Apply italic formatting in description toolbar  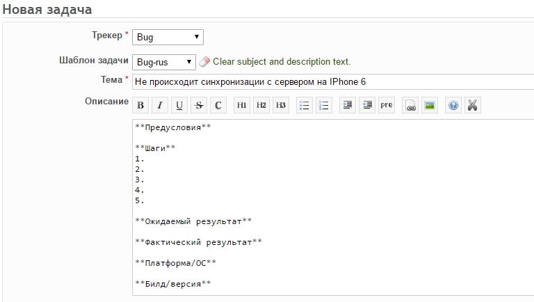160,105
